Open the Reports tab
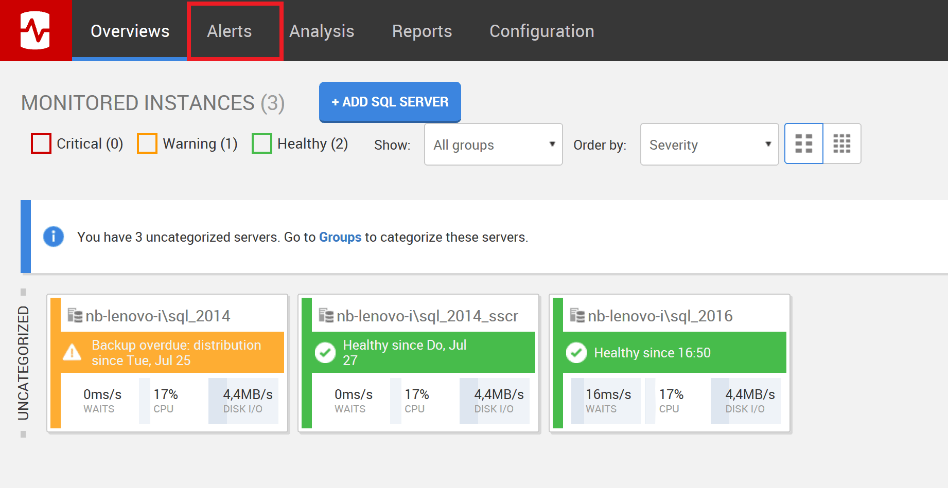948x488 pixels. click(x=422, y=31)
